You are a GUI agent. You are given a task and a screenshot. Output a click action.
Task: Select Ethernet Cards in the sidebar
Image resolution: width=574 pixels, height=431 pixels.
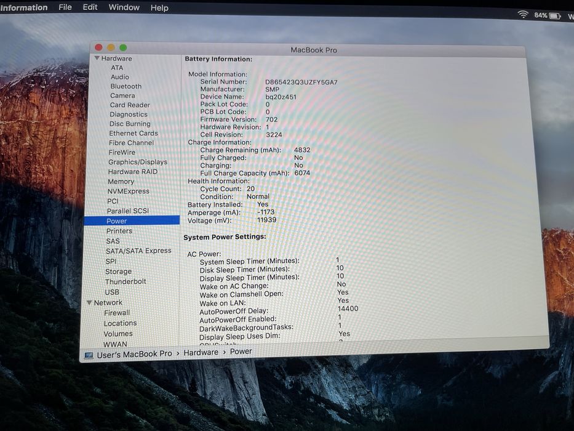[x=134, y=134]
